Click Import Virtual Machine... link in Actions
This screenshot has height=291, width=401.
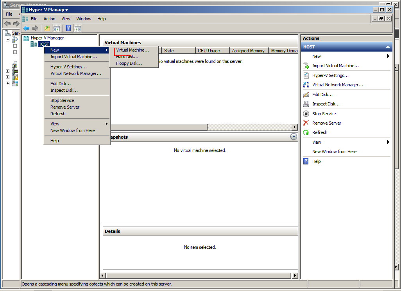pyautogui.click(x=335, y=66)
